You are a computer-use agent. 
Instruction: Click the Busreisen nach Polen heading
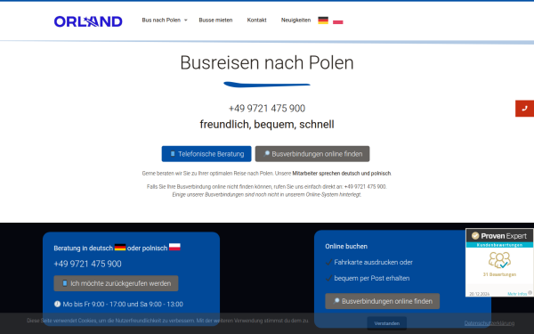[x=267, y=62]
